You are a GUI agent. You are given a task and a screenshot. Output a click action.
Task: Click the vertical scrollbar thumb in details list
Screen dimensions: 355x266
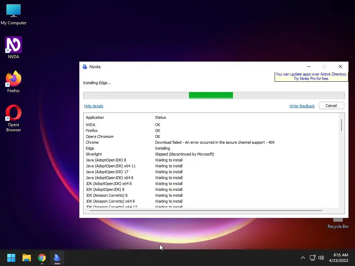pyautogui.click(x=341, y=125)
